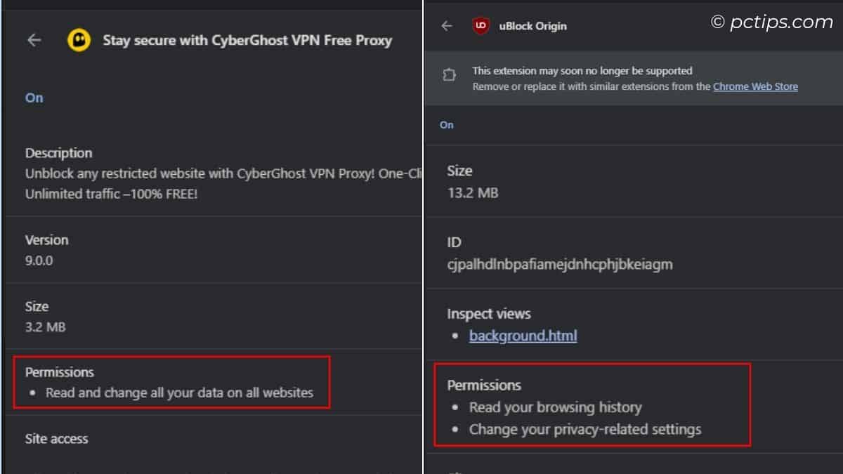This screenshot has height=474, width=843.
Task: Expand the Inspect views list
Action: click(489, 313)
